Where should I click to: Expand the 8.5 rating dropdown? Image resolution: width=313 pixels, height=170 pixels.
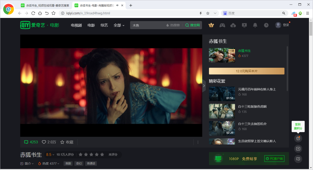[50, 154]
